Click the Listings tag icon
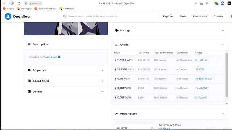232x130 pixels. coord(117,30)
